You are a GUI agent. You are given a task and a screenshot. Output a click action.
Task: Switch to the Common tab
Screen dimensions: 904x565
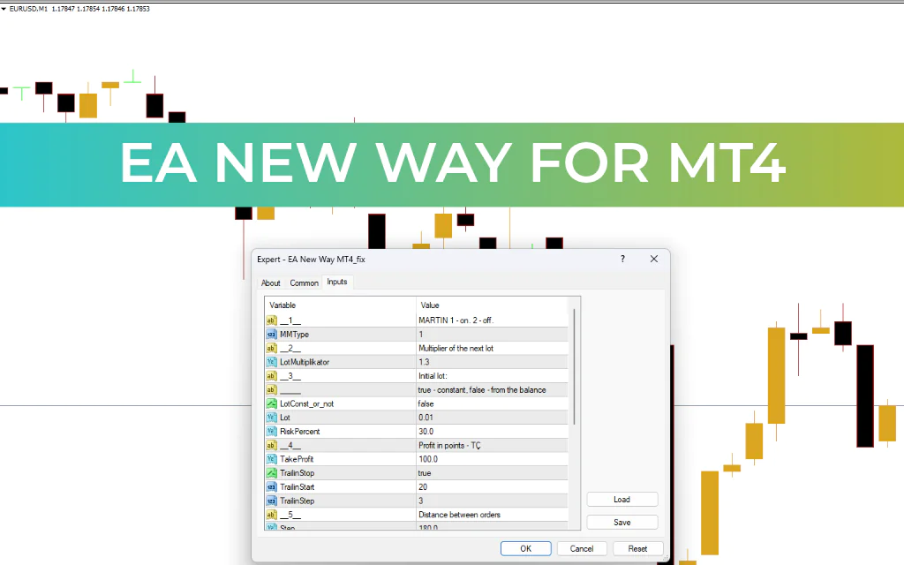304,282
